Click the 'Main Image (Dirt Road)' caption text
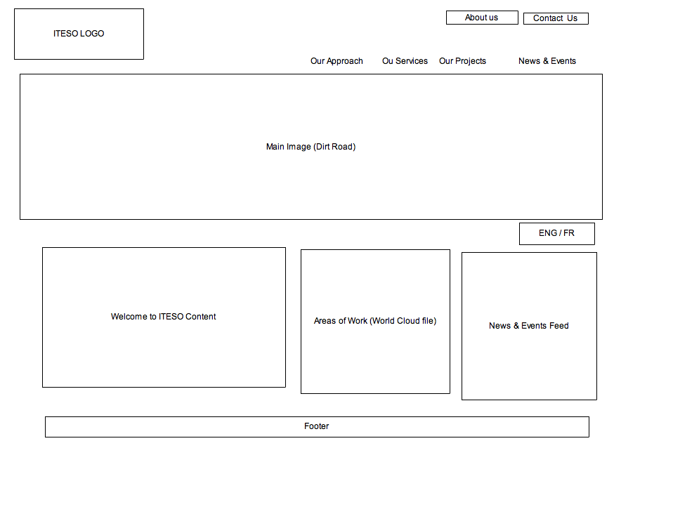The height and width of the screenshot is (507, 673). point(311,147)
